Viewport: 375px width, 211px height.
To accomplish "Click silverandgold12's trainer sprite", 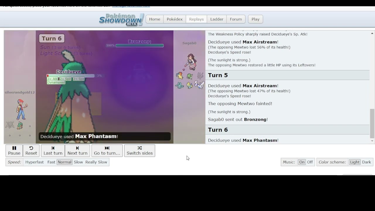I will 22,109.
